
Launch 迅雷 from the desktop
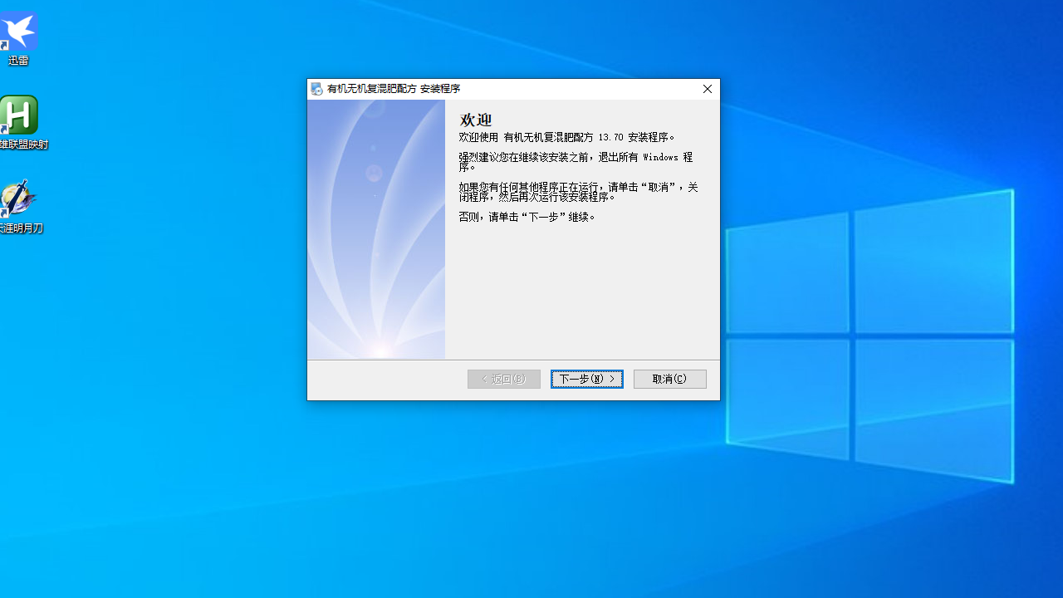point(18,32)
